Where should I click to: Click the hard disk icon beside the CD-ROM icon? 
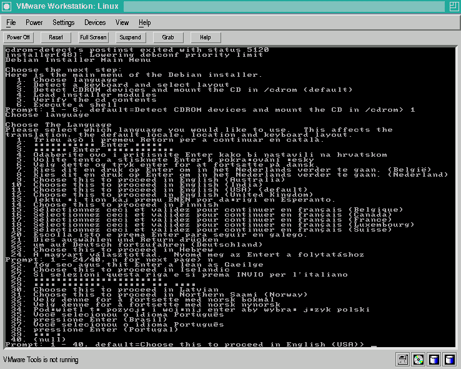[x=434, y=359]
